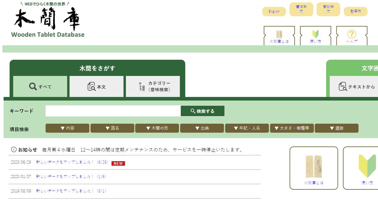This screenshot has height=202, width=378.
Task: Expand the 国名 search criteria dropdown
Action: click(112, 128)
